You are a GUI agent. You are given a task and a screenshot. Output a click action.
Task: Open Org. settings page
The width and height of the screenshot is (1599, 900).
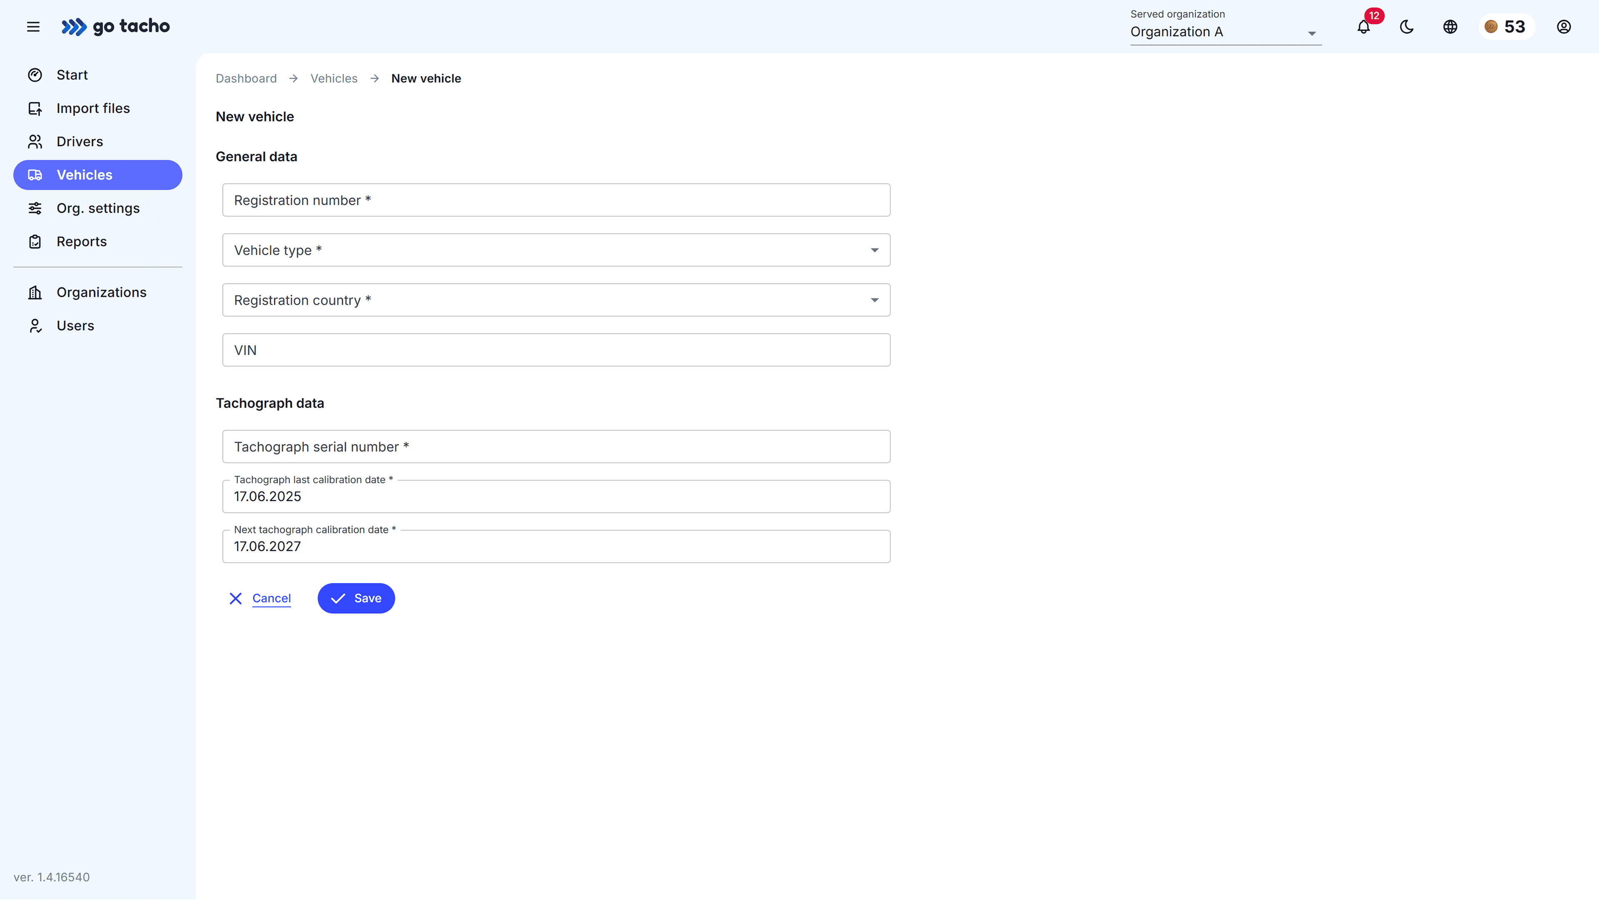tap(98, 208)
